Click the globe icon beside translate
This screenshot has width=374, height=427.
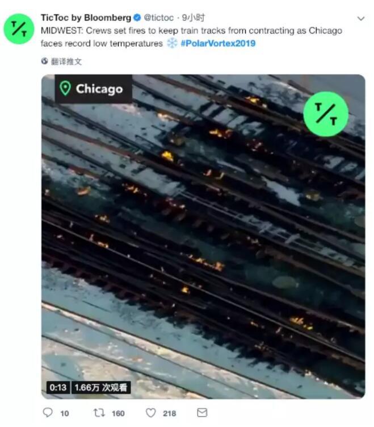pyautogui.click(x=45, y=61)
